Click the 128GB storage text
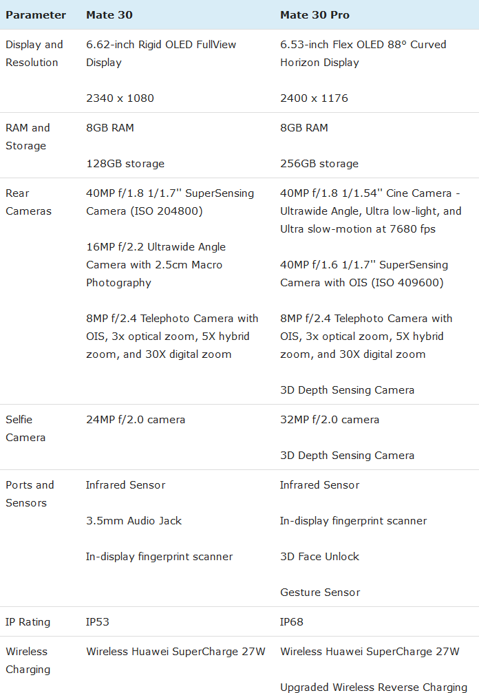Image resolution: width=479 pixels, height=693 pixels. click(125, 164)
